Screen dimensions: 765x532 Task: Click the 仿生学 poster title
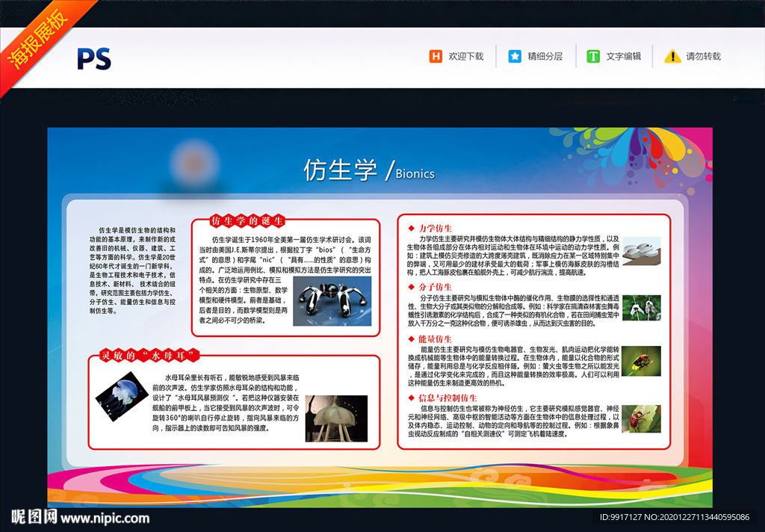pyautogui.click(x=340, y=170)
